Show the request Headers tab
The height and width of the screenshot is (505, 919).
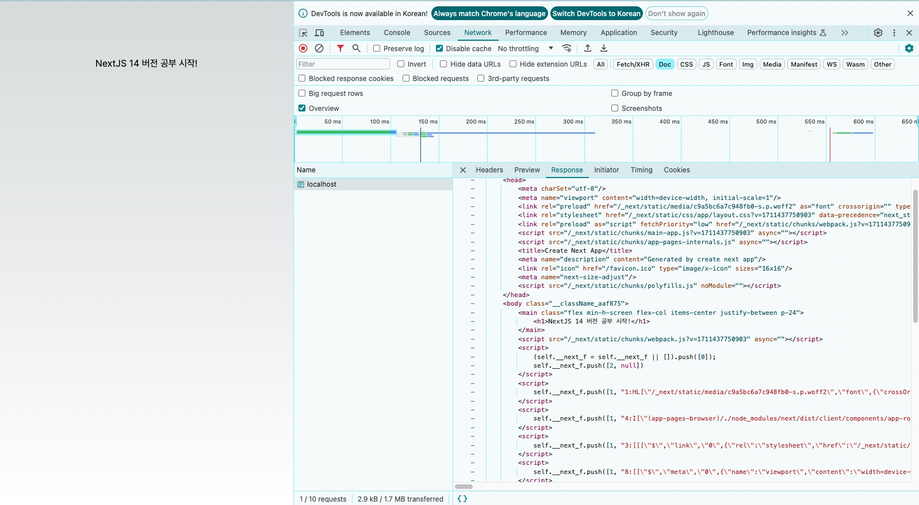click(489, 170)
